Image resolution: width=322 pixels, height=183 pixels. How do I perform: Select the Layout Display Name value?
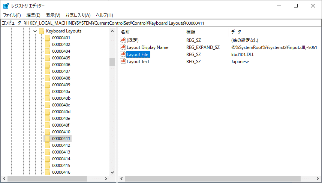(147, 47)
